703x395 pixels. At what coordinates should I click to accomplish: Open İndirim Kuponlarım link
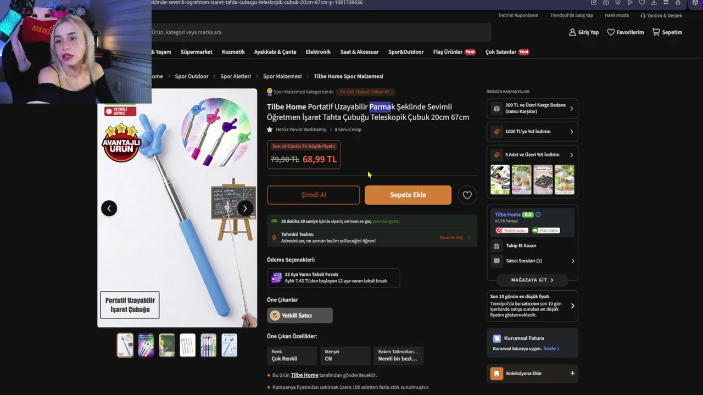click(x=518, y=15)
